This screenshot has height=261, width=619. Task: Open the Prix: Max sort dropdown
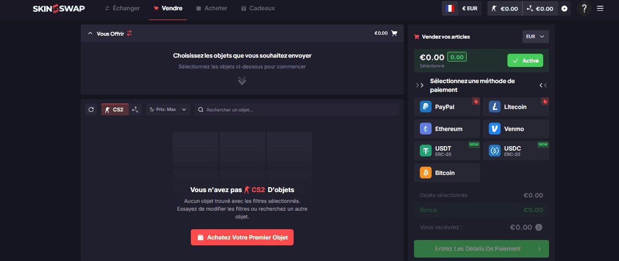pyautogui.click(x=168, y=109)
